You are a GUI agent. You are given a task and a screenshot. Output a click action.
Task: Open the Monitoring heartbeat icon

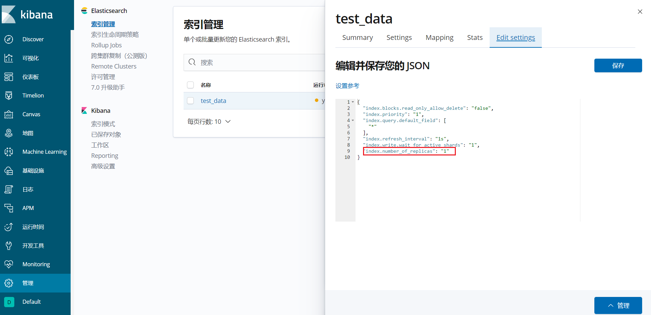[x=9, y=264]
